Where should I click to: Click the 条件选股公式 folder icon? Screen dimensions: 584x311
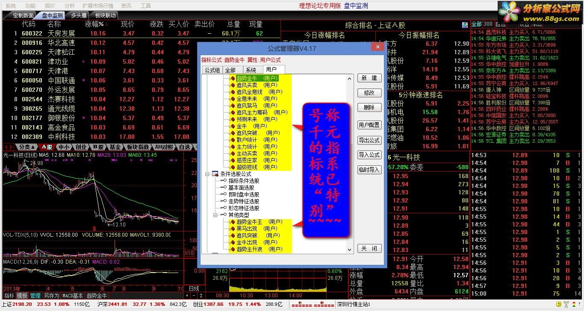215,174
